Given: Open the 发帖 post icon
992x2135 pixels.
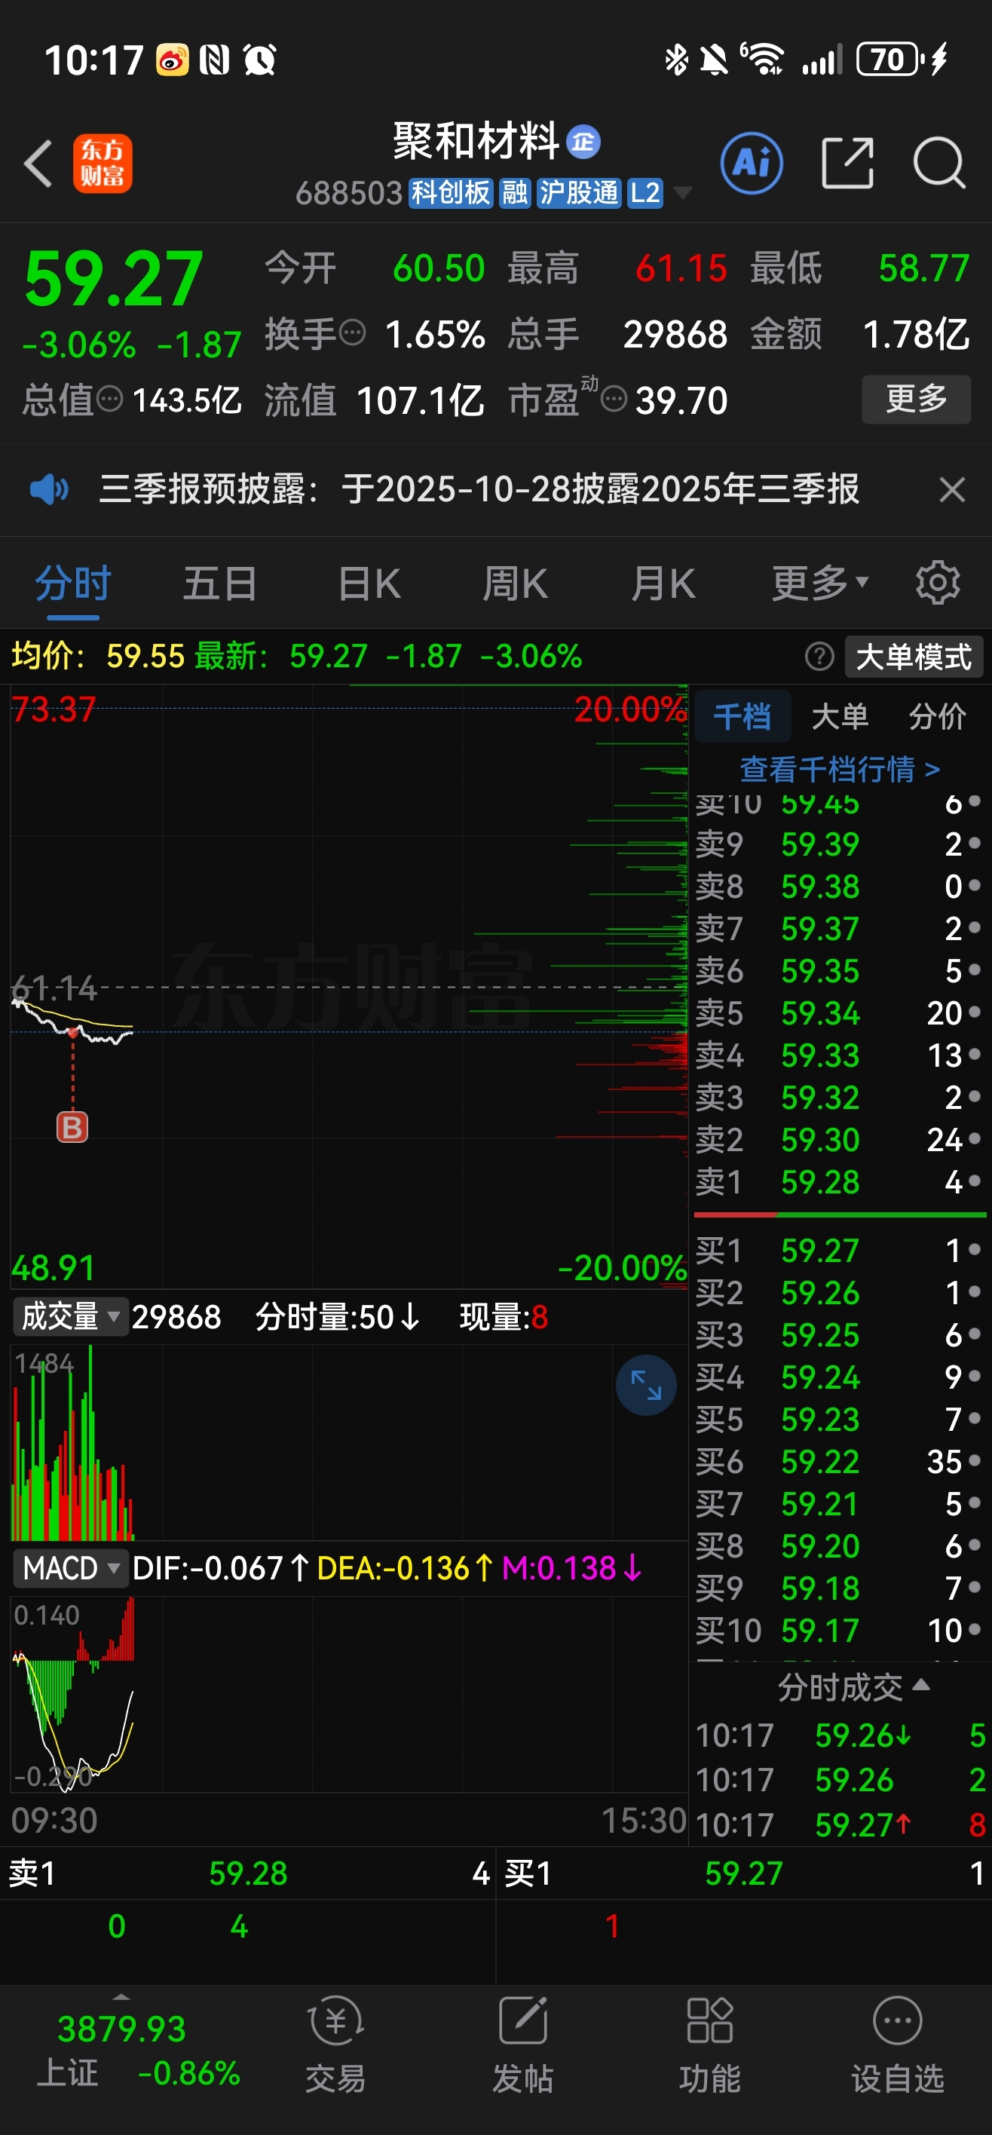Looking at the screenshot, I should coord(523,2044).
